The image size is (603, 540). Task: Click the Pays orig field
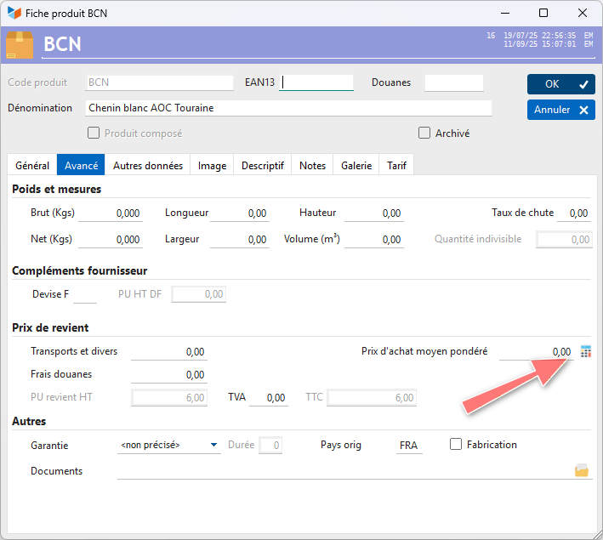click(408, 445)
